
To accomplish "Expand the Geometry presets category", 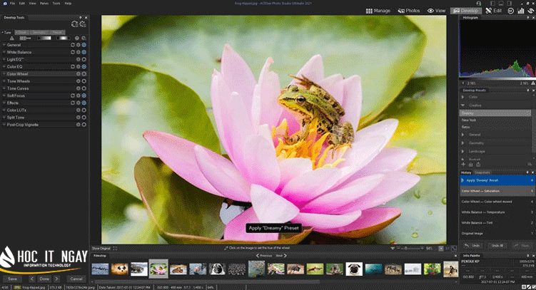I will pyautogui.click(x=463, y=143).
